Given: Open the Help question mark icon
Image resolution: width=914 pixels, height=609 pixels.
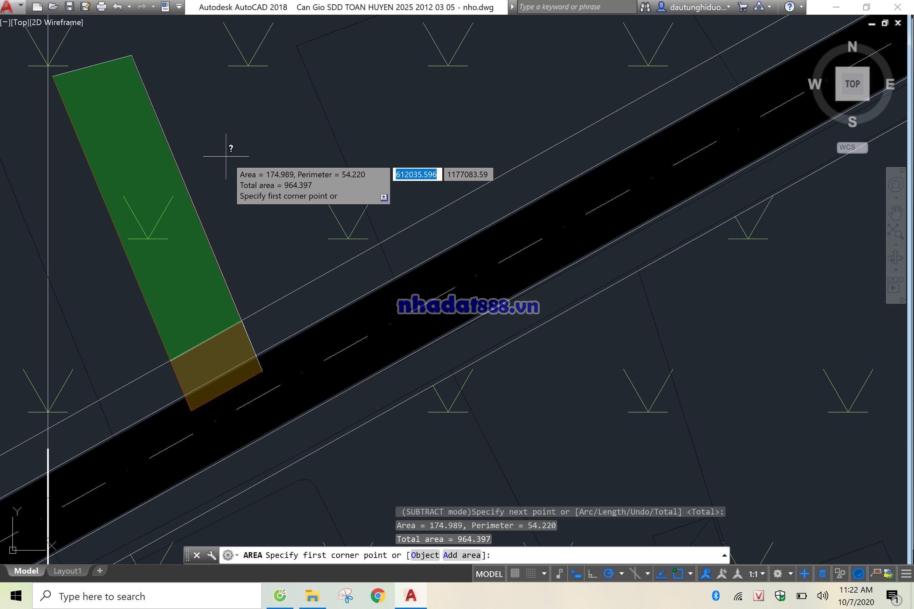Looking at the screenshot, I should [789, 7].
